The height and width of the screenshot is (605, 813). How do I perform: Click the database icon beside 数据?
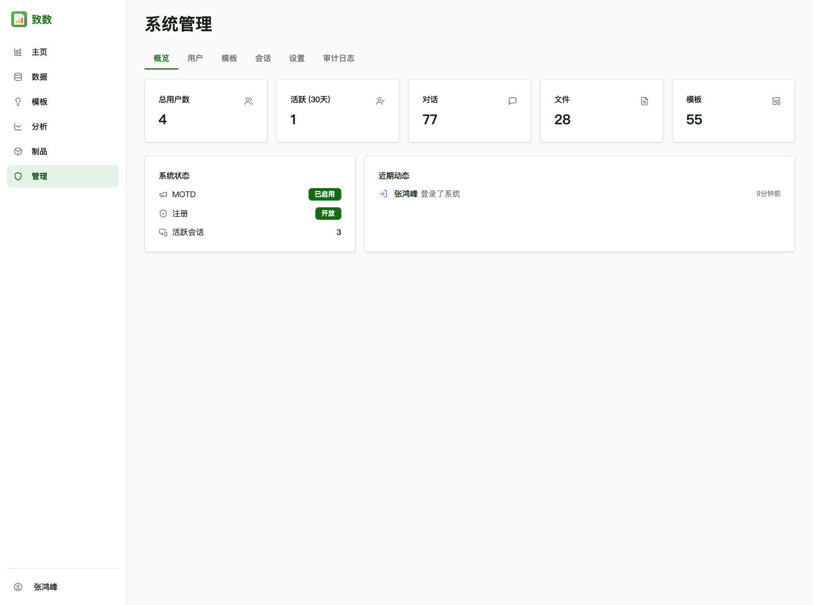[18, 77]
